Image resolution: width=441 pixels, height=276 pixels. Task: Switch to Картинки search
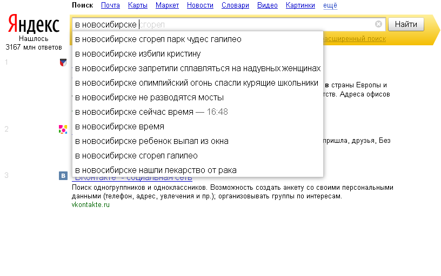click(x=300, y=5)
